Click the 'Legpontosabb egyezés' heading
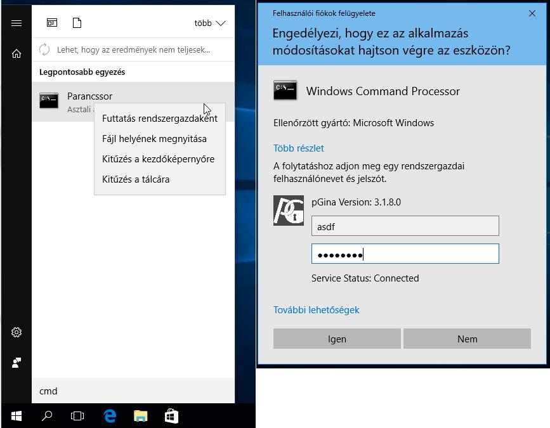This screenshot has height=428, width=550. click(x=82, y=72)
